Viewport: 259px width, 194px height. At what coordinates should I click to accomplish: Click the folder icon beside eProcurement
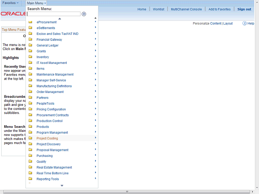[x=30, y=22]
